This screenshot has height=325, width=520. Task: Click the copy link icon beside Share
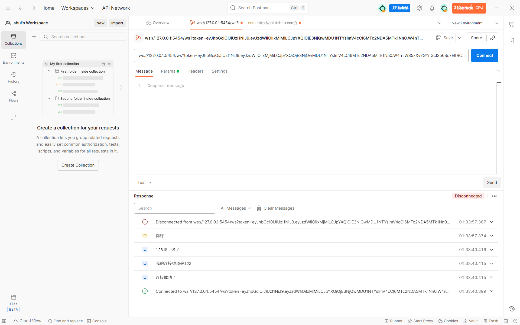point(492,38)
